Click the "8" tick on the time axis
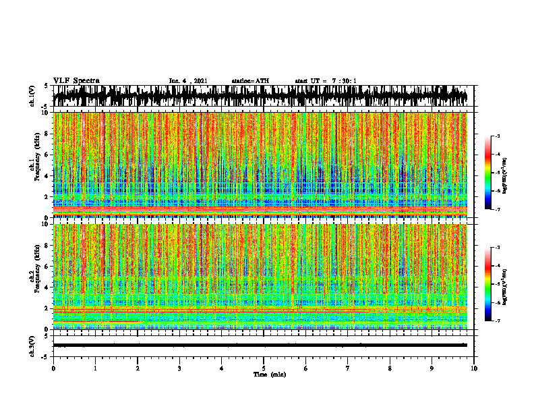 click(390, 368)
